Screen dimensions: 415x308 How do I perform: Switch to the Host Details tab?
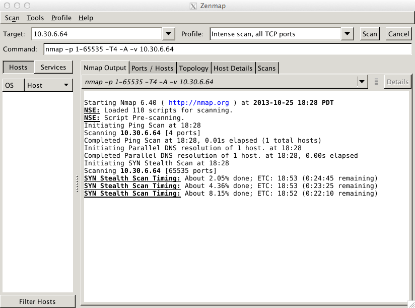coord(233,68)
